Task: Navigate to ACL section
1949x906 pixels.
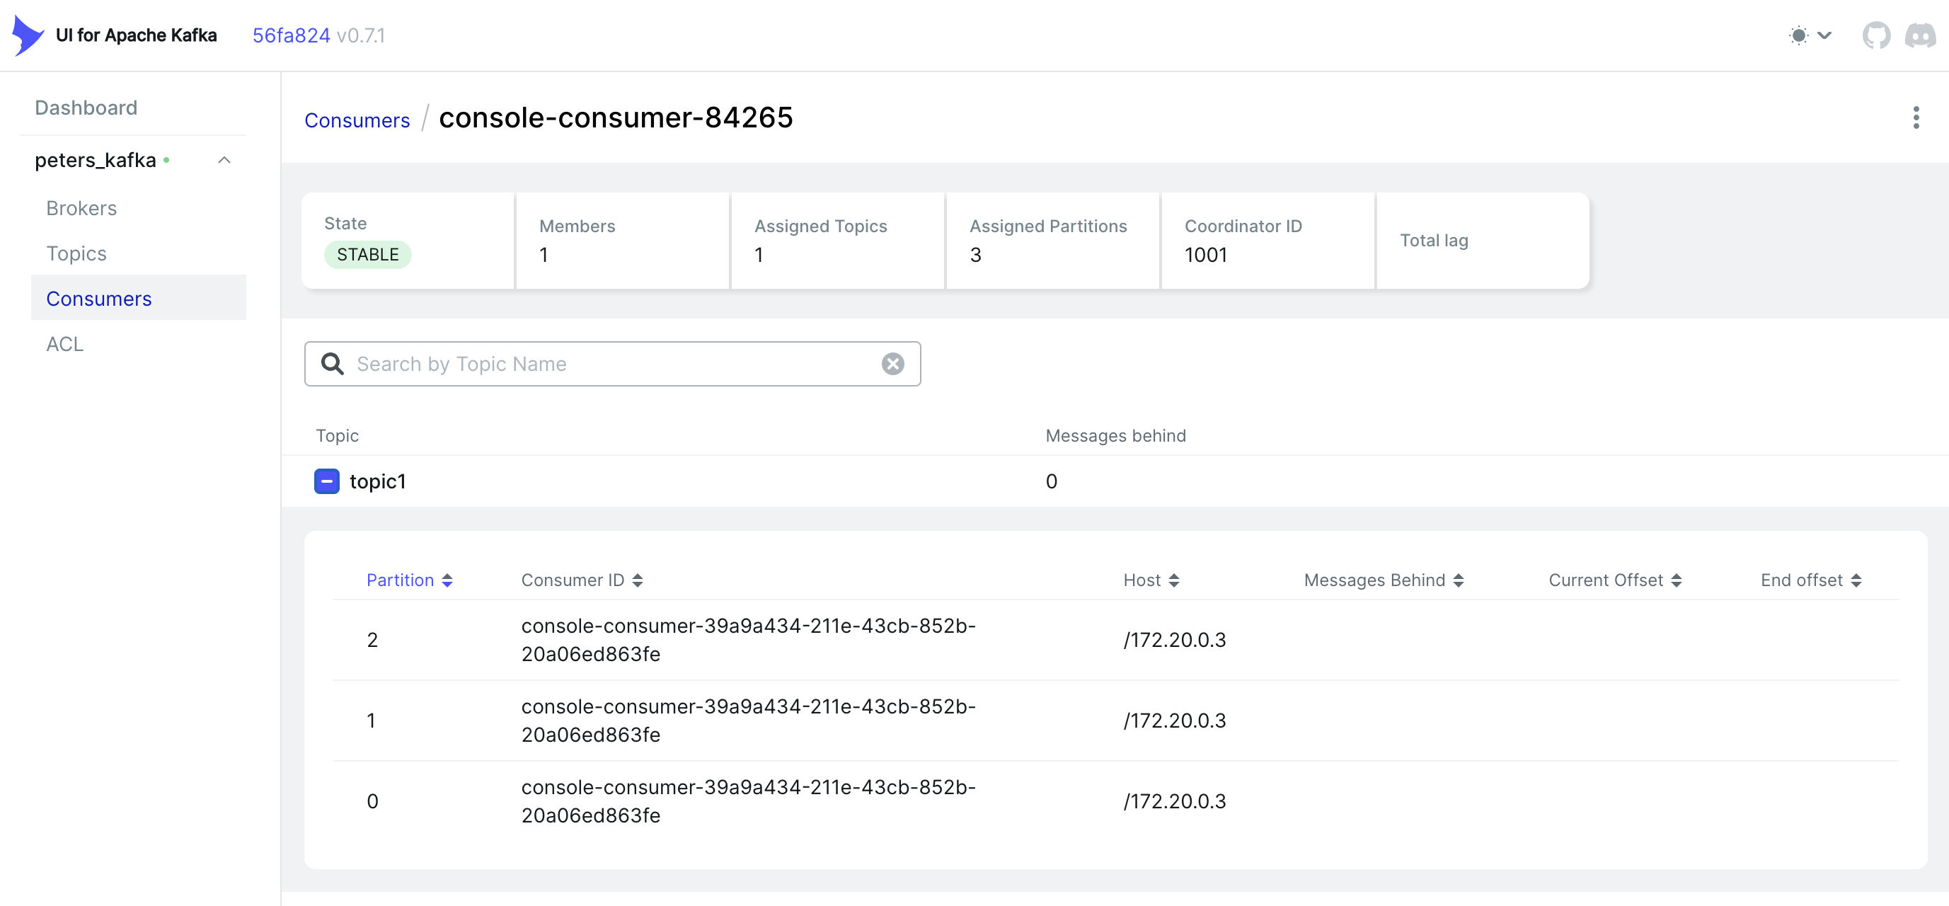Action: click(65, 345)
